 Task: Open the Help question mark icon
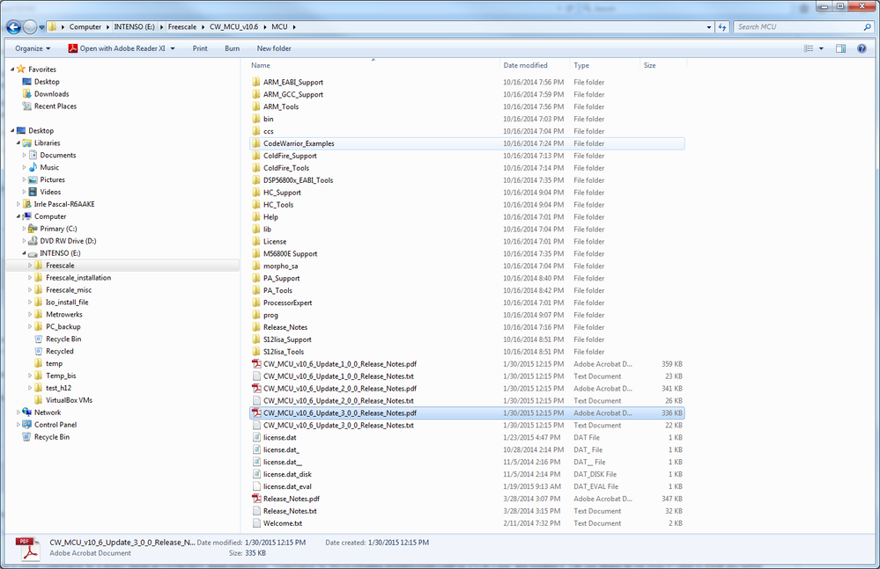click(x=862, y=48)
